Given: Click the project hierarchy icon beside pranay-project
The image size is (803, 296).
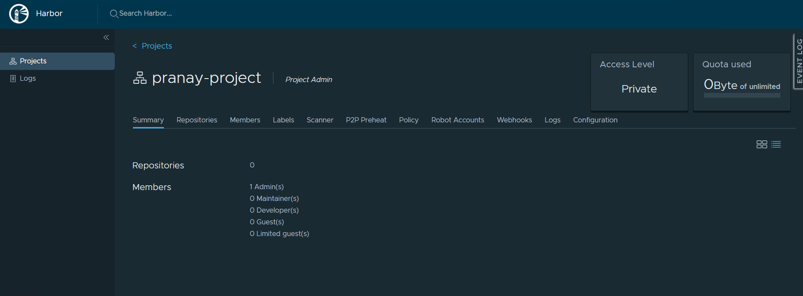Looking at the screenshot, I should (x=140, y=78).
